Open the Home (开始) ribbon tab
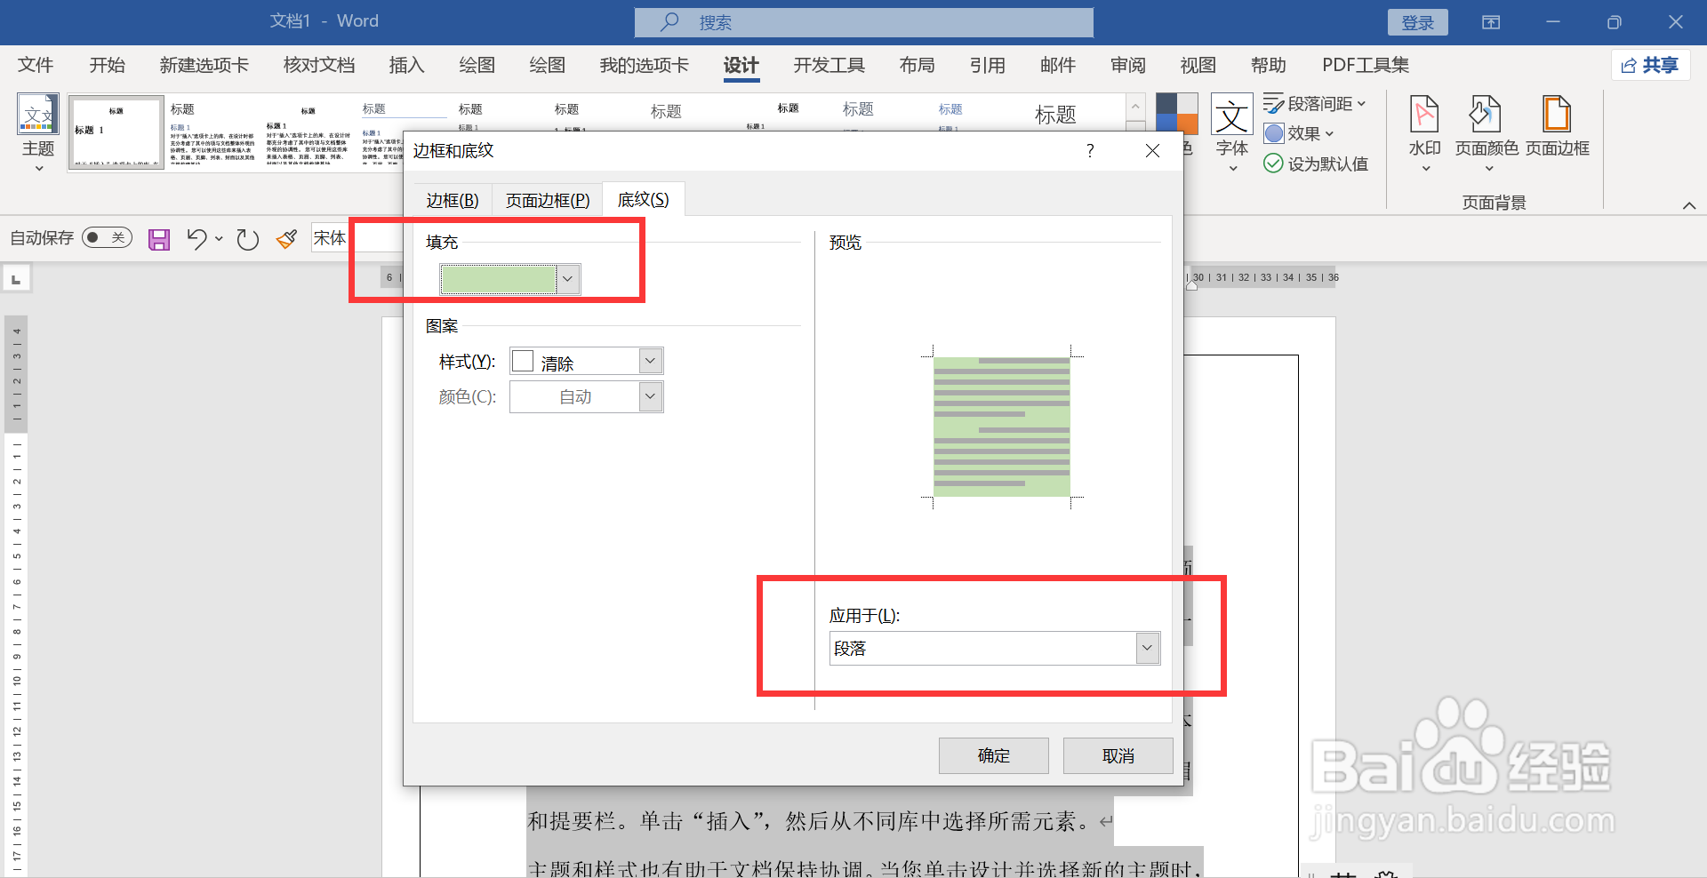Screen dimensions: 1707x878 point(108,65)
